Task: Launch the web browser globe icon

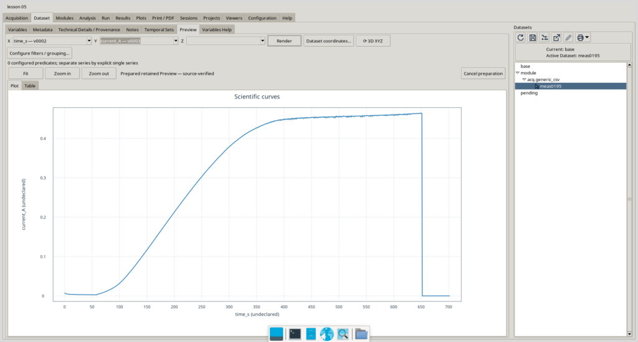Action: (326, 334)
